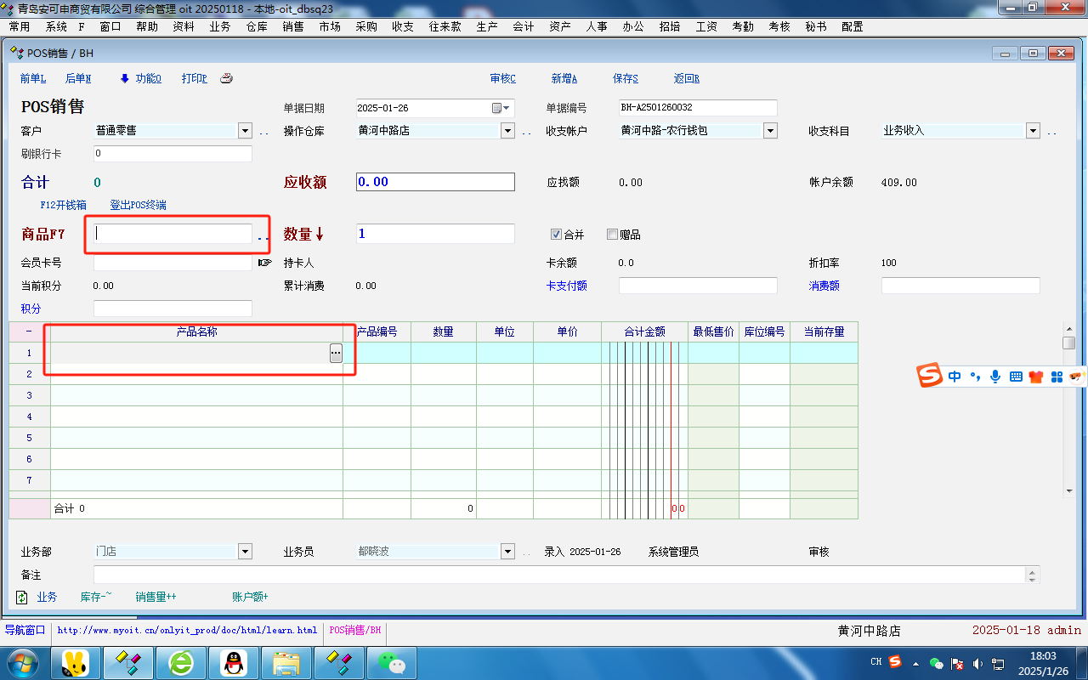Screen dimensions: 1088x680
Task: Toggle the 合并 checkbox
Action: click(557, 235)
